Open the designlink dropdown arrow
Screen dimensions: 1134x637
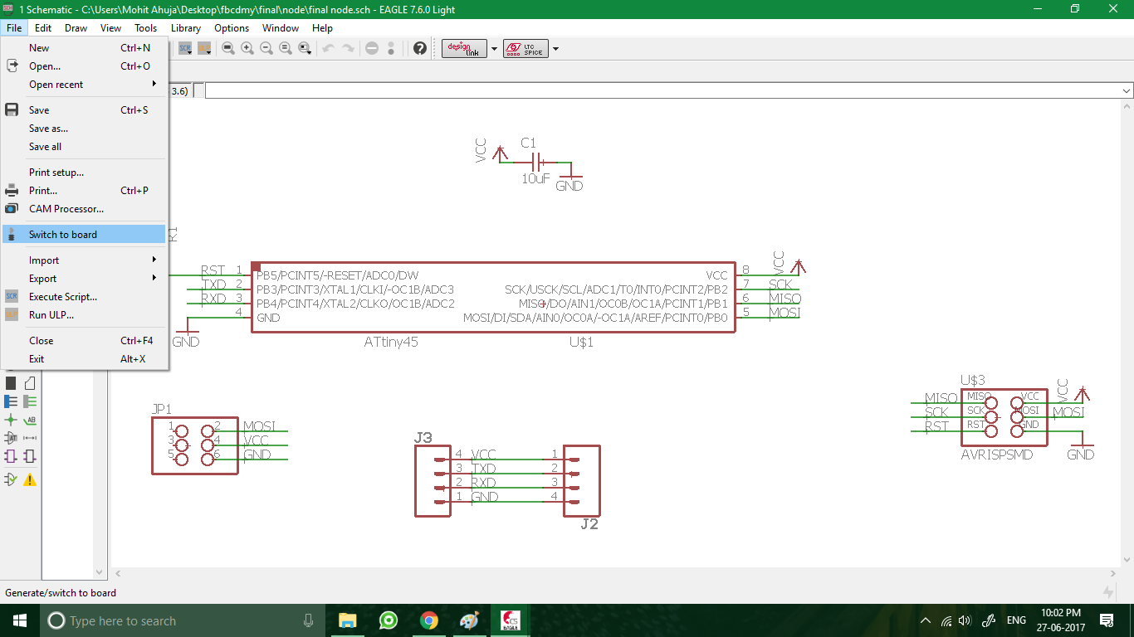(494, 48)
